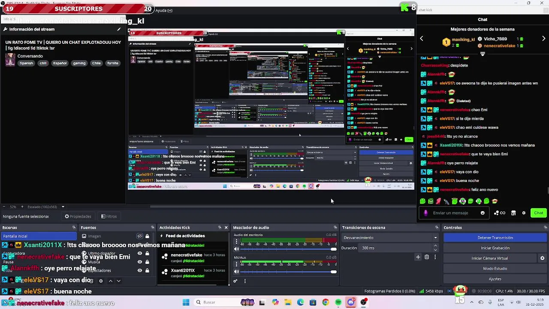
Task: Select the Pantalla inicial scene
Action: click(39, 236)
